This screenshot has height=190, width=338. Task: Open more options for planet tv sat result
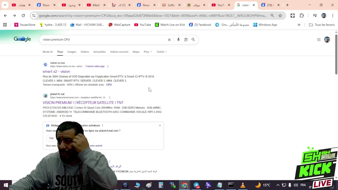(110, 98)
